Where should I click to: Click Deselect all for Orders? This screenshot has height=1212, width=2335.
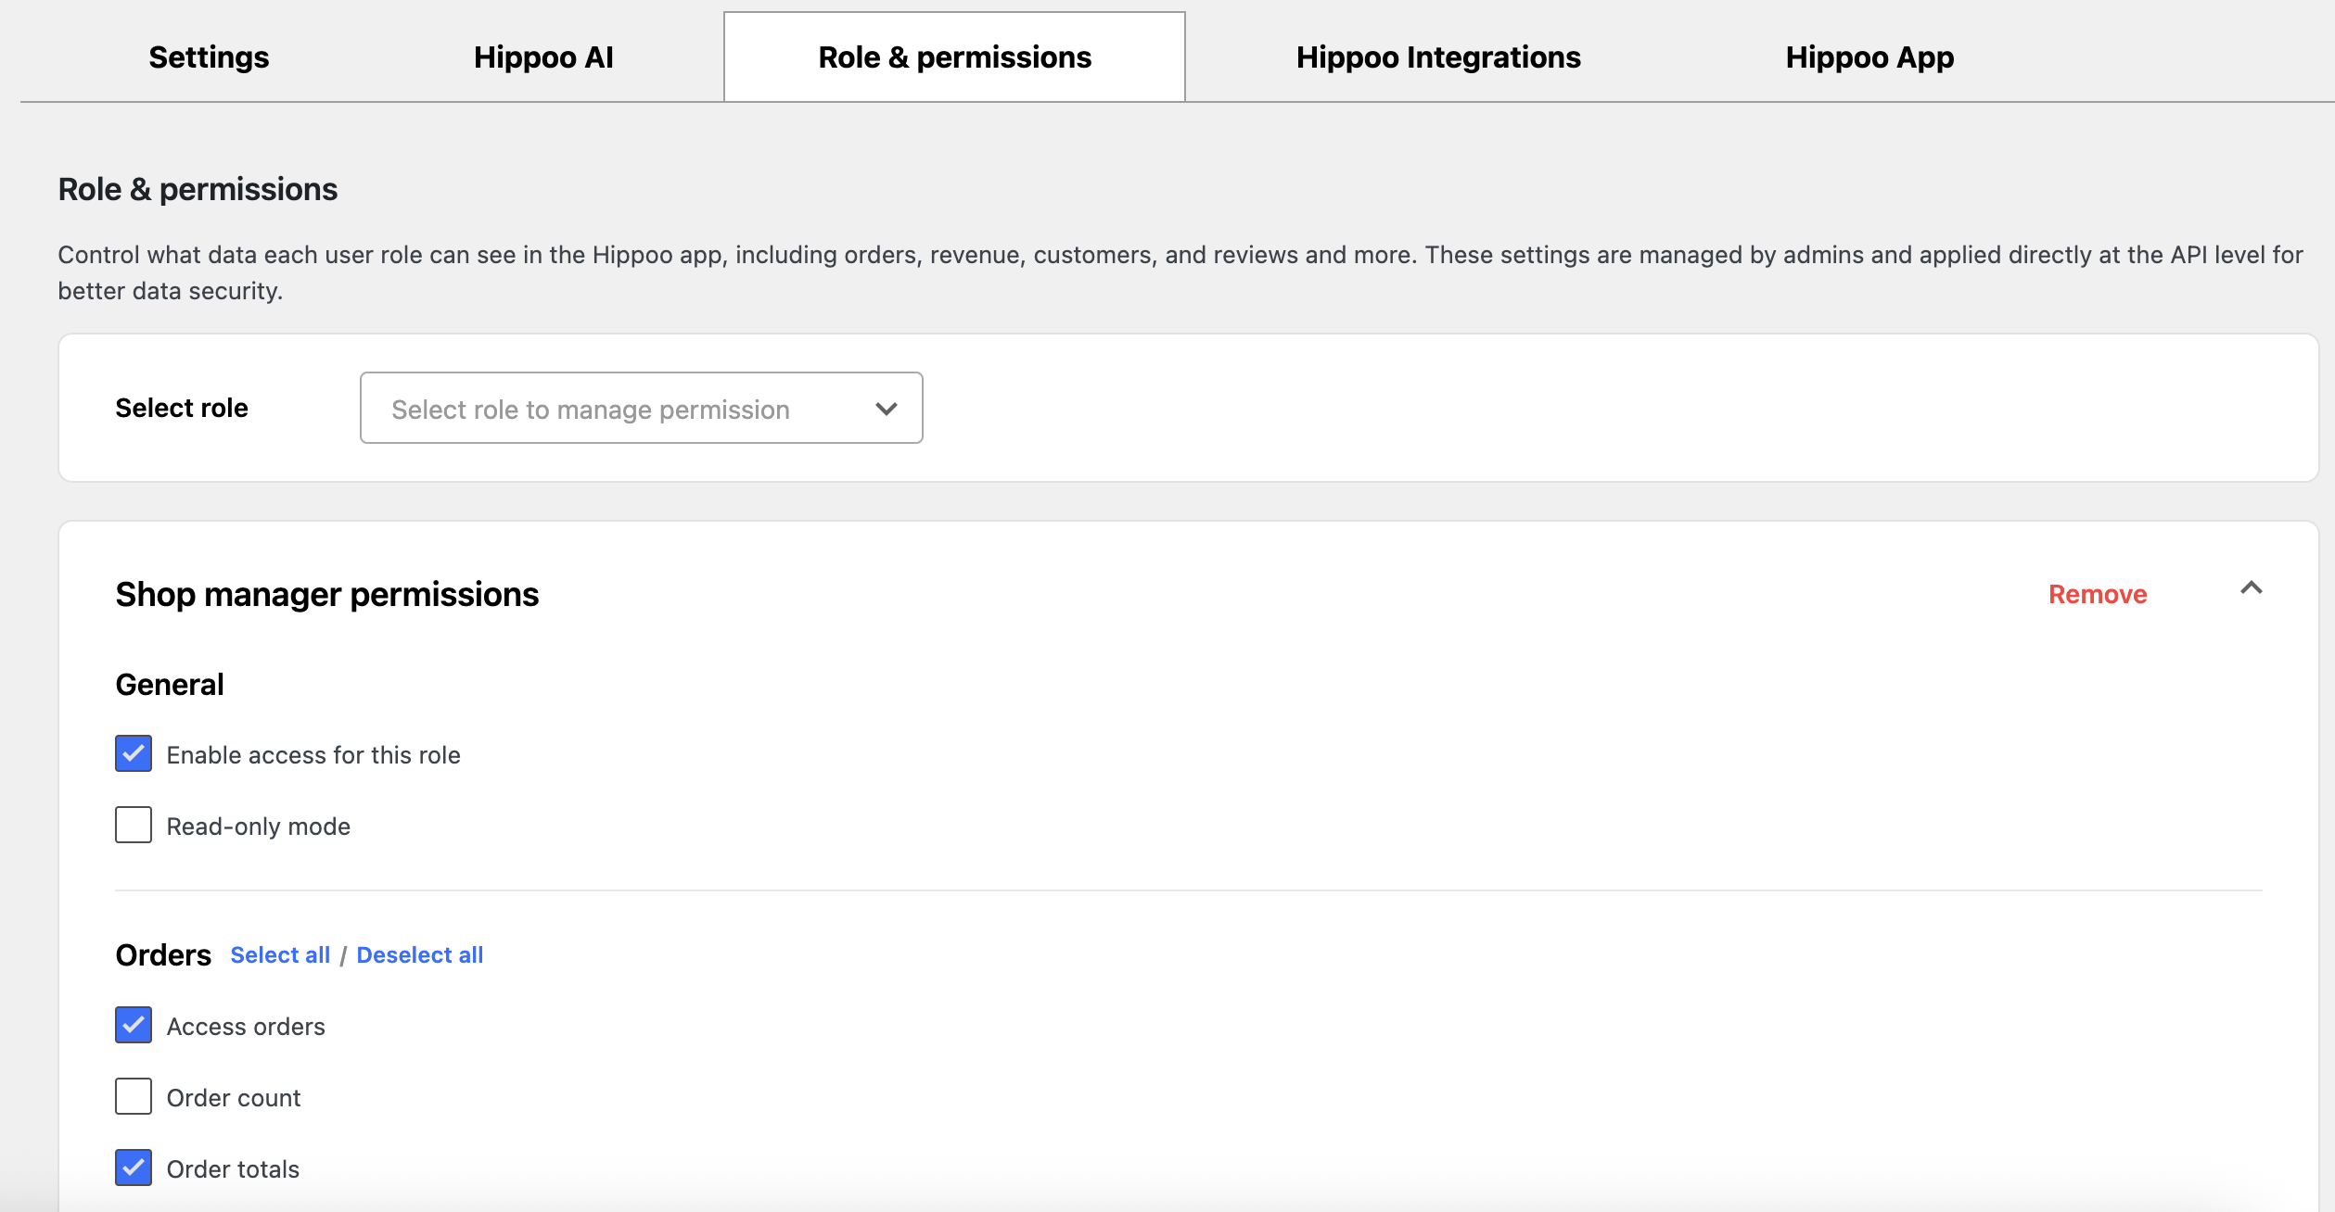pyautogui.click(x=419, y=955)
